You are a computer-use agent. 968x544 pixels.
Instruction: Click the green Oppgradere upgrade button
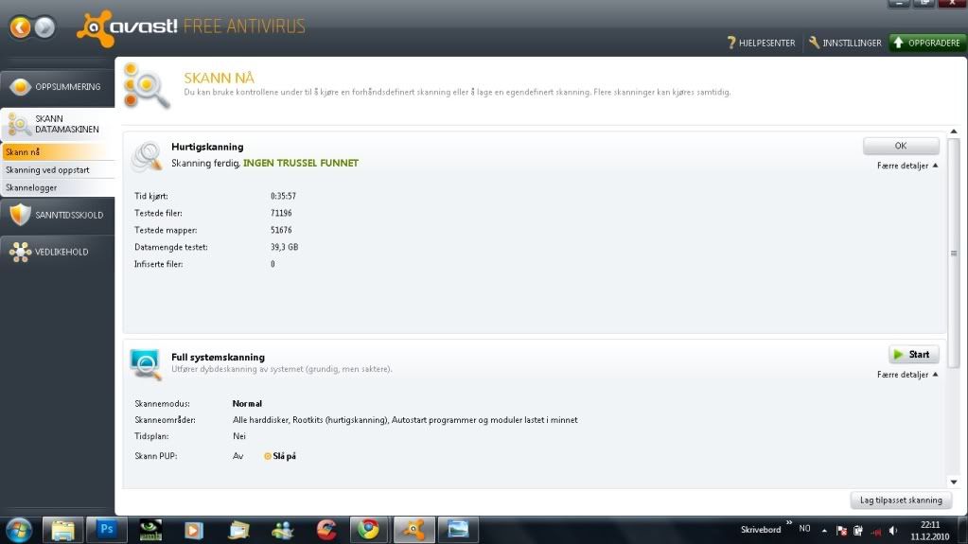pos(926,43)
